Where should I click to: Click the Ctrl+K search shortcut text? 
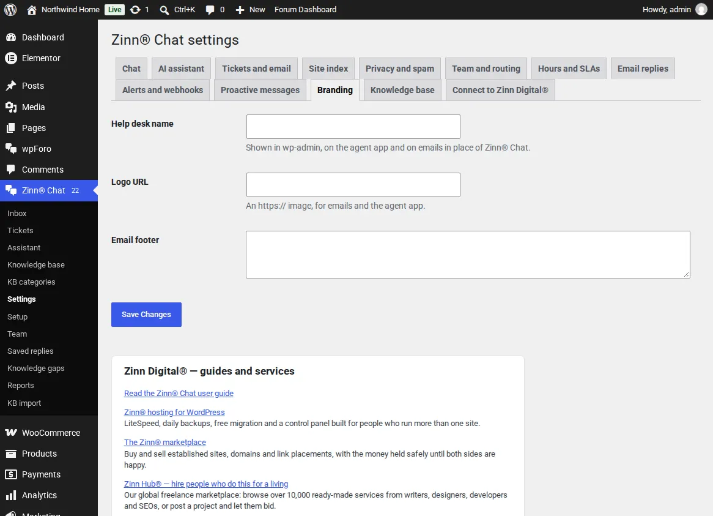185,10
